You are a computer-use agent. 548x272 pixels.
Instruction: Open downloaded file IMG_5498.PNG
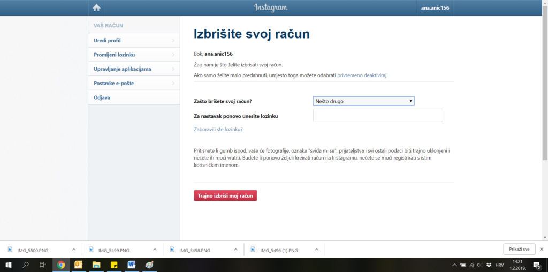[x=195, y=250]
